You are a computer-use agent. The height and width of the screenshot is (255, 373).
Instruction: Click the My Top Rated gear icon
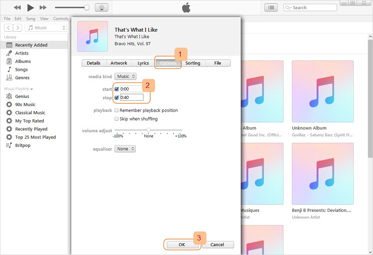pos(9,121)
